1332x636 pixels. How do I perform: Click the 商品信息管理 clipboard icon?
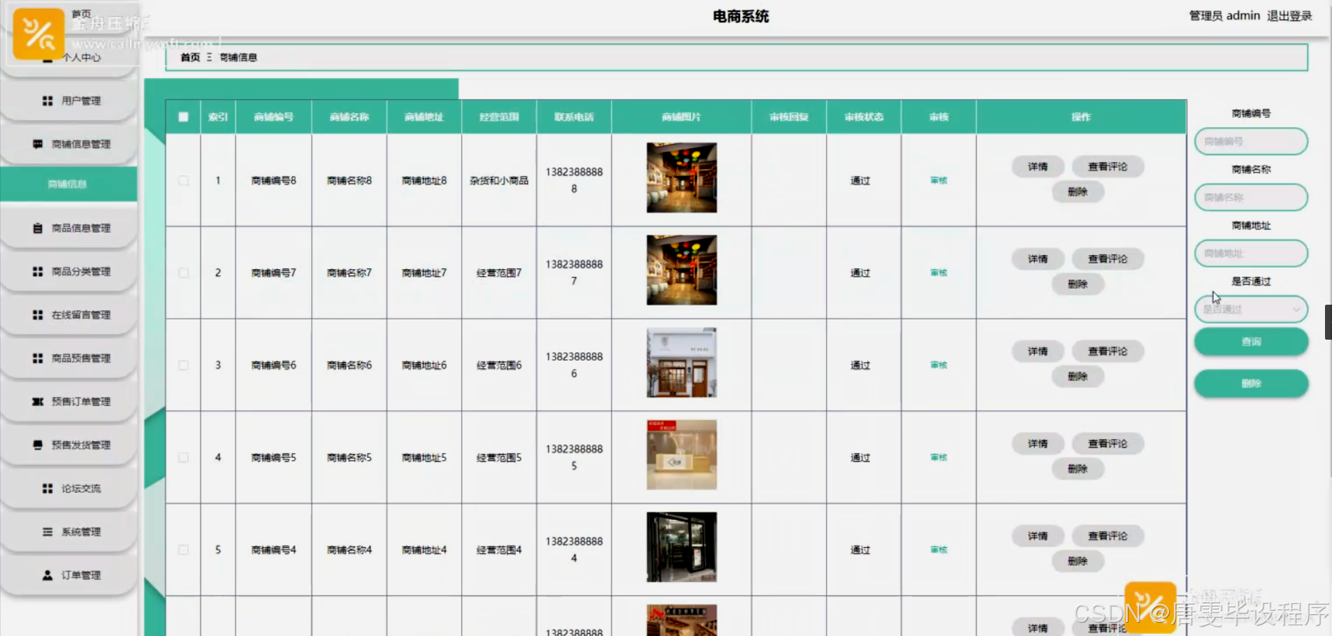38,228
